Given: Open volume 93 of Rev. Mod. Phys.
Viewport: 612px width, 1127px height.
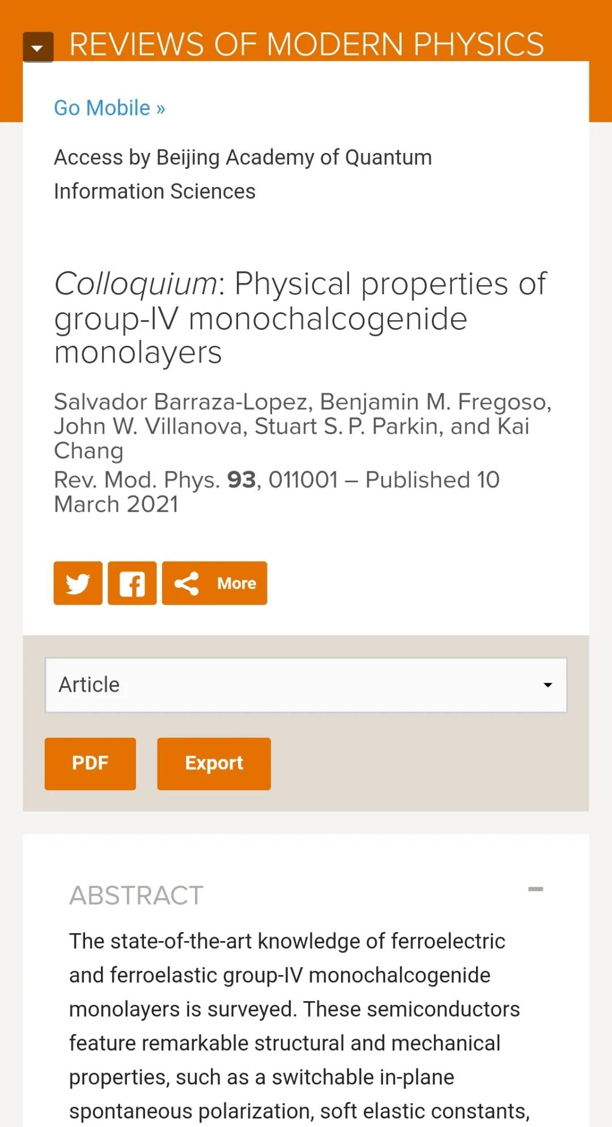Looking at the screenshot, I should click(x=241, y=480).
